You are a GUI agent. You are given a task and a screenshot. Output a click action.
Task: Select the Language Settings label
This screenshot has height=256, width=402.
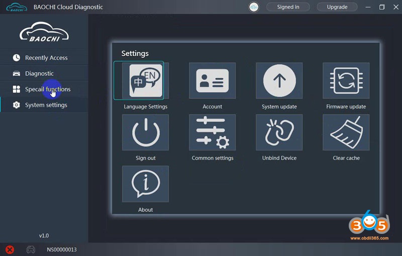(145, 106)
